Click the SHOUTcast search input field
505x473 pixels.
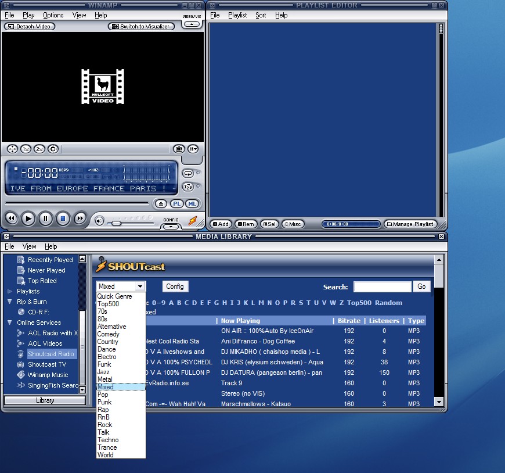coord(383,286)
